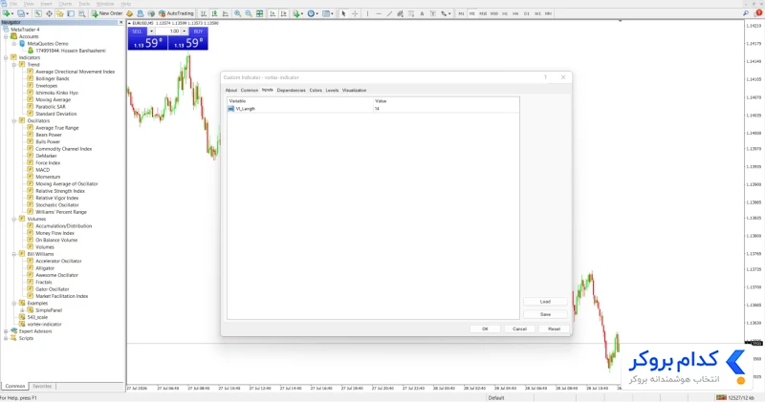This screenshot has height=402, width=765.
Task: Toggle chart auto scroll
Action: (273, 13)
